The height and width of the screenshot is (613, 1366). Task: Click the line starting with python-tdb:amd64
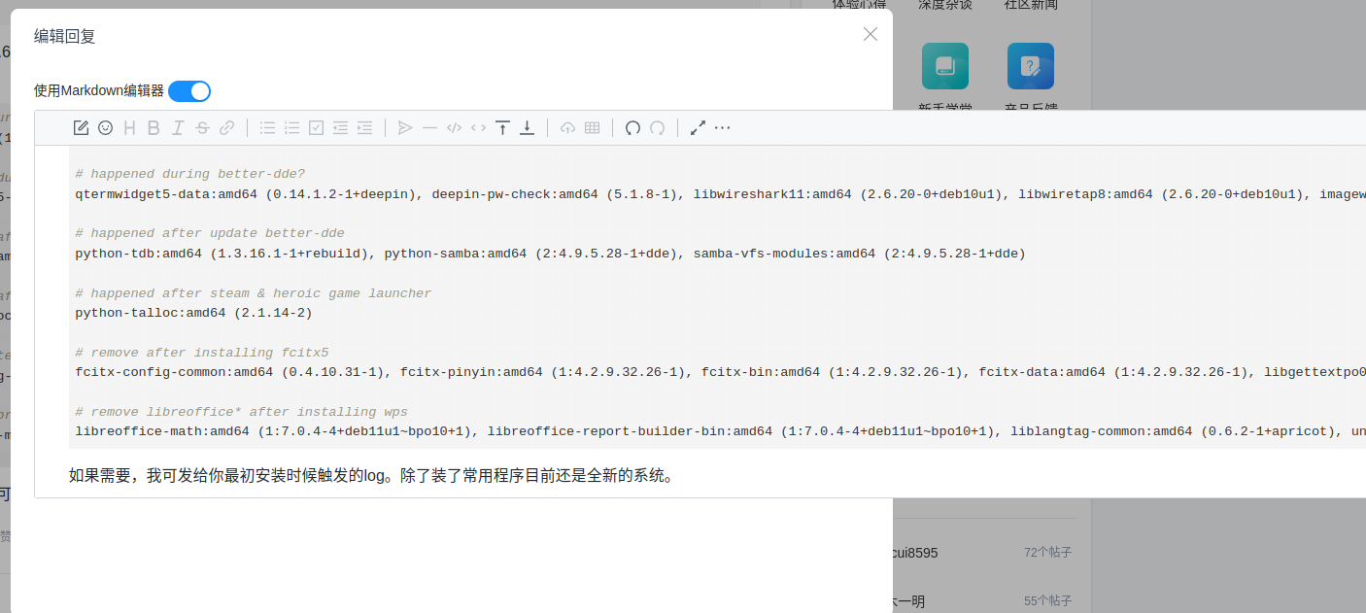coord(550,254)
